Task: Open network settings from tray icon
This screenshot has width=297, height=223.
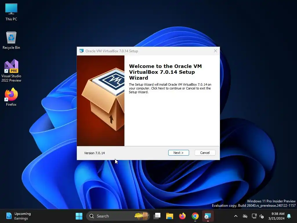Action: click(x=254, y=216)
